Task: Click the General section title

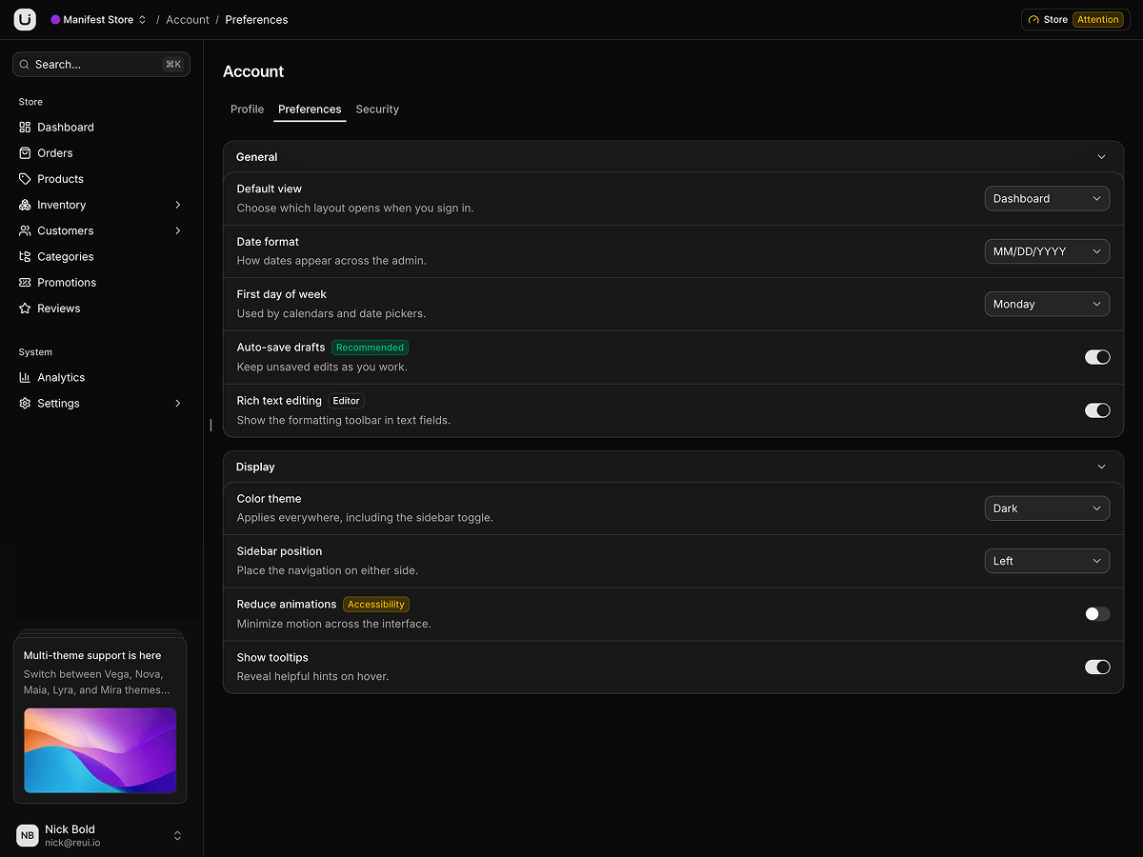Action: (257, 157)
